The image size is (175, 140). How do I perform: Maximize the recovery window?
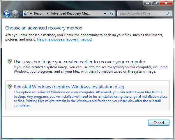(155, 3)
